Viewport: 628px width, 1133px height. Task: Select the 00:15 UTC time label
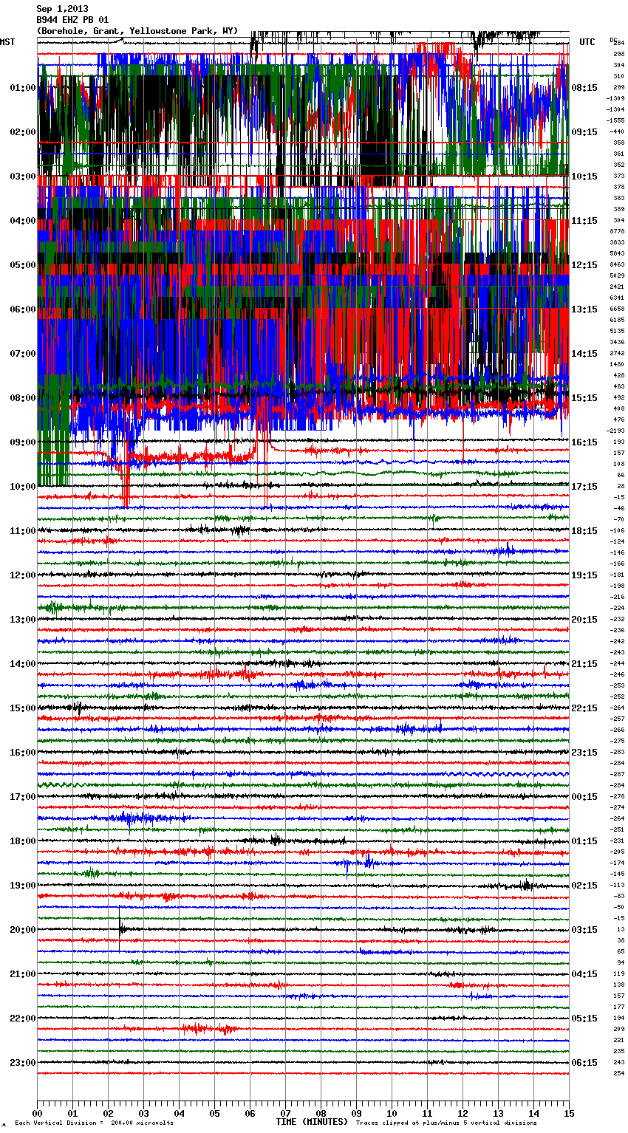click(584, 797)
